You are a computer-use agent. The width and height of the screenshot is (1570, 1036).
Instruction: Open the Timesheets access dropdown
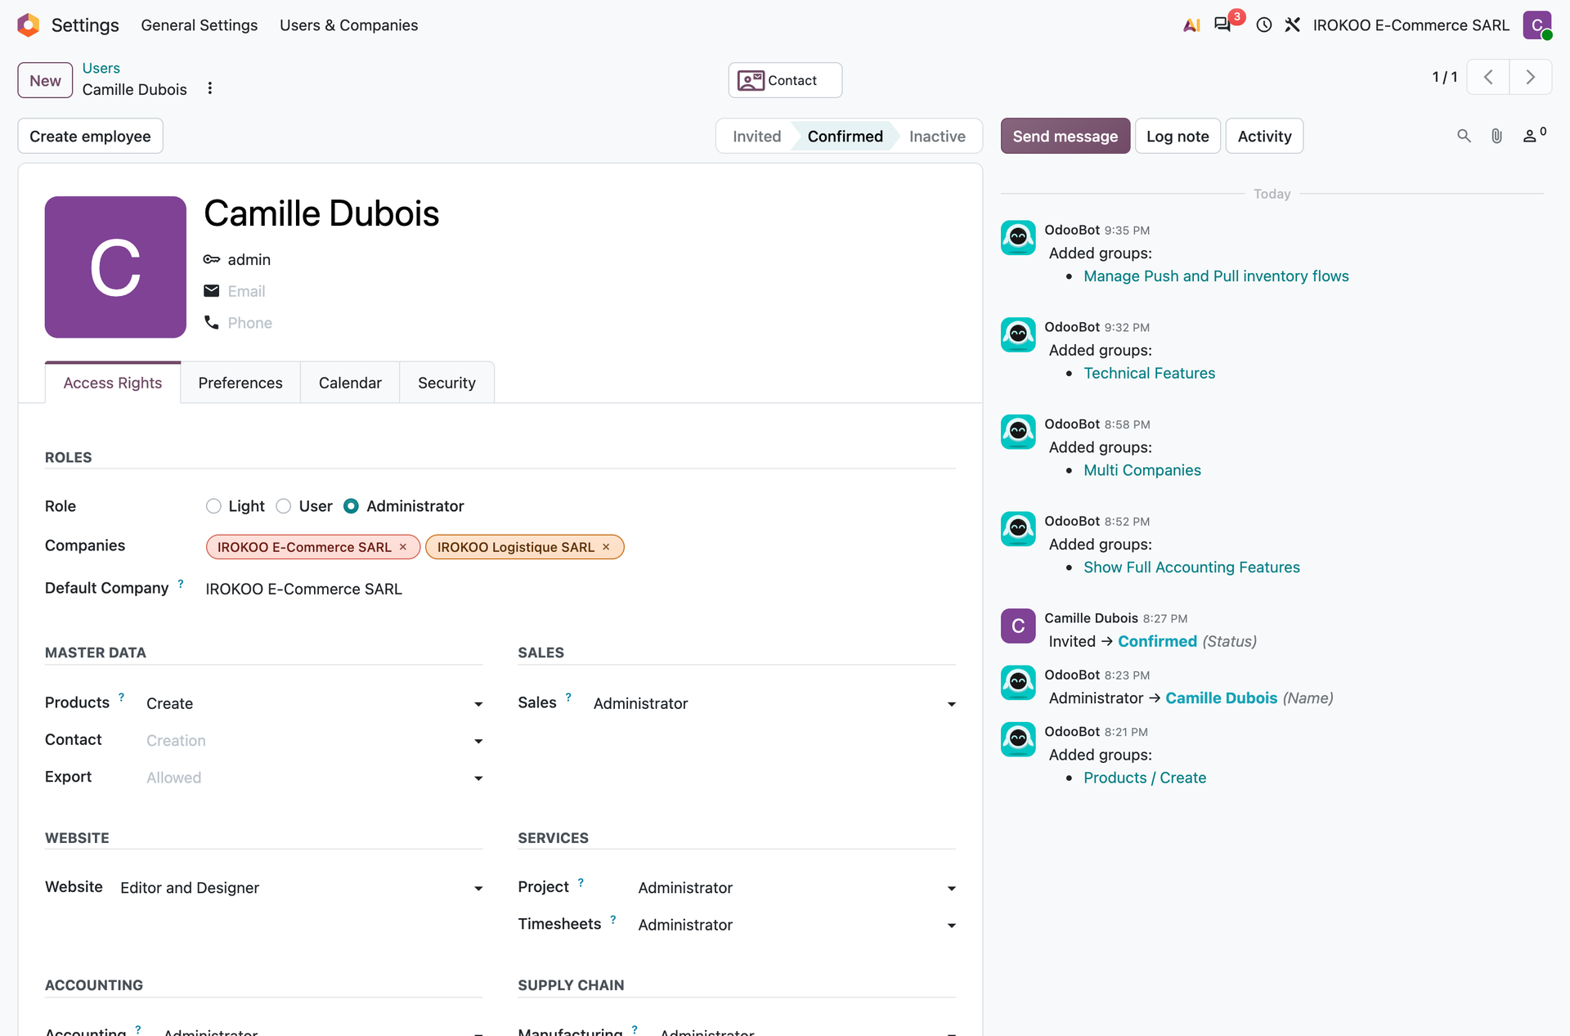(x=796, y=925)
